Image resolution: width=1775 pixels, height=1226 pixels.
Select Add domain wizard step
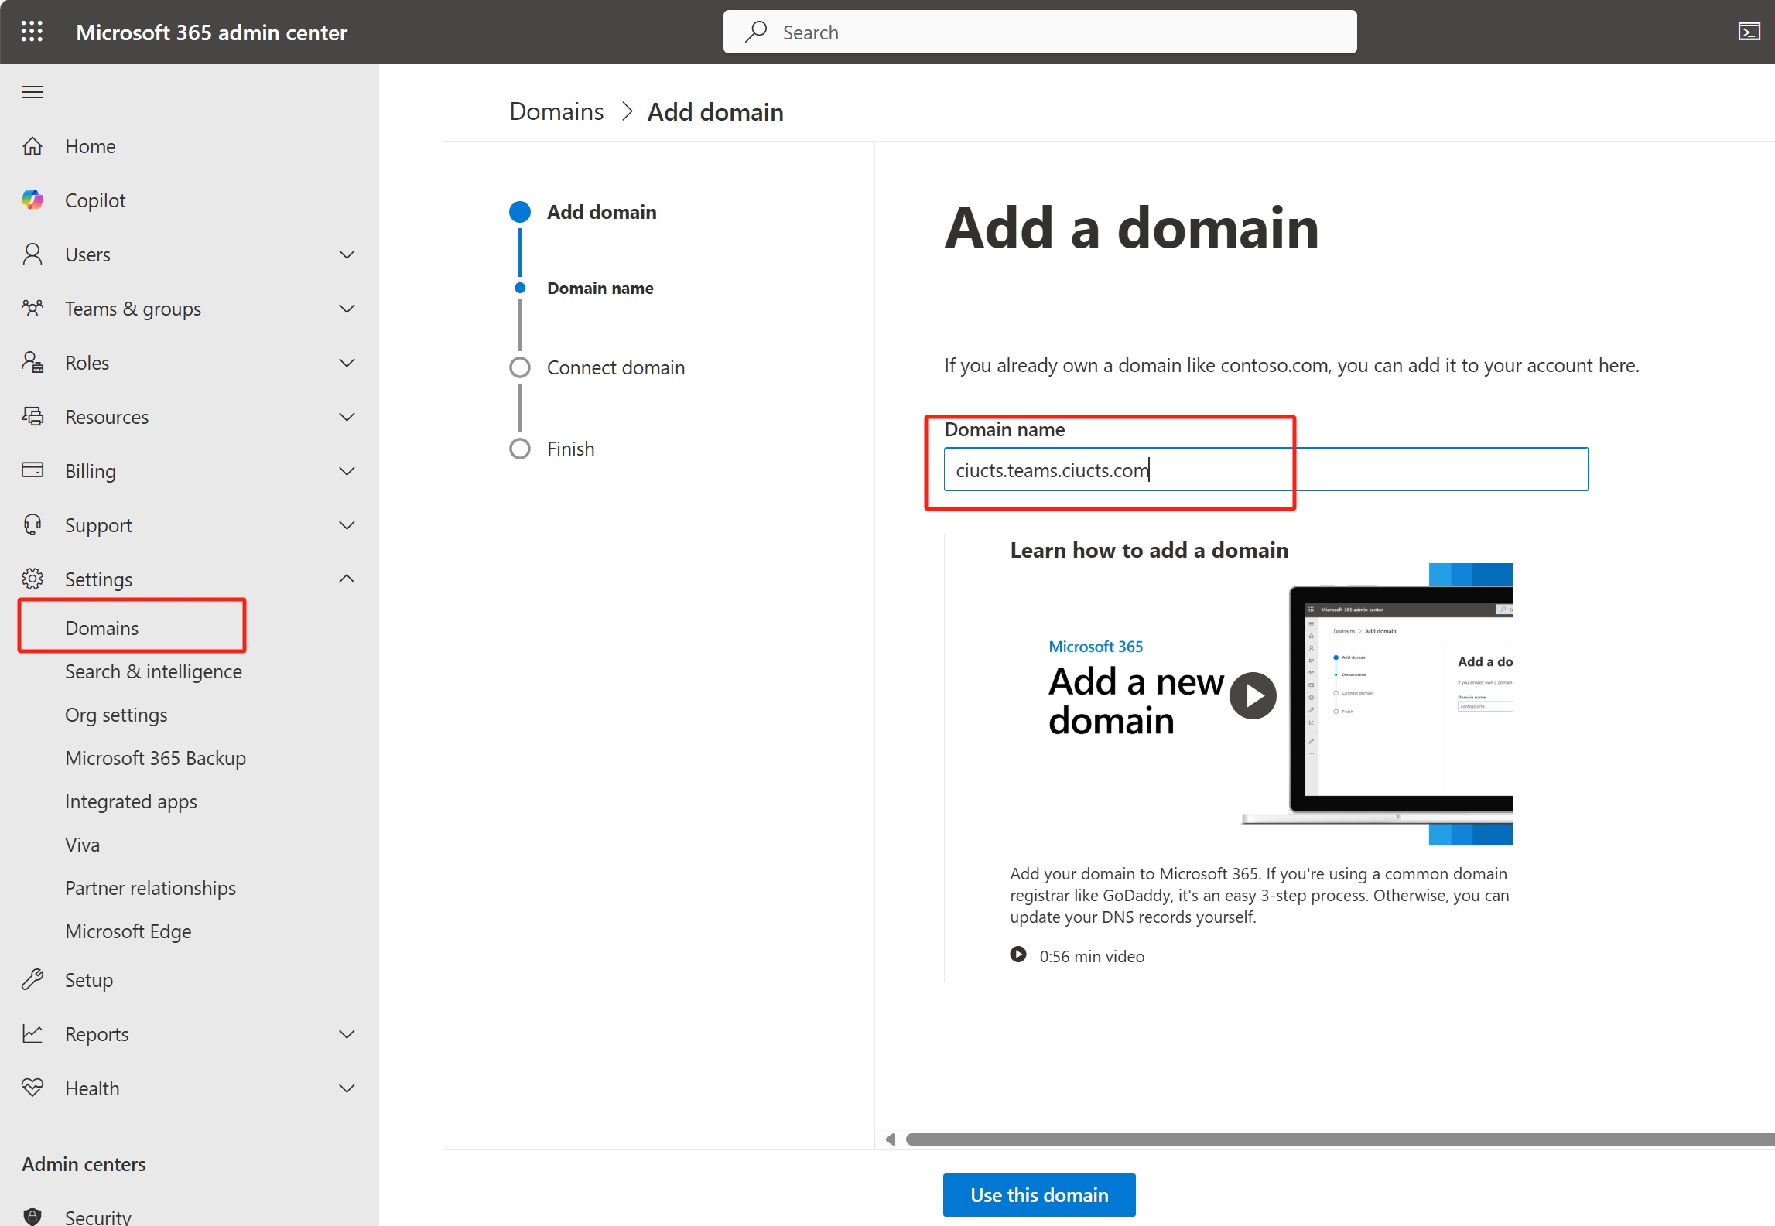tap(601, 212)
